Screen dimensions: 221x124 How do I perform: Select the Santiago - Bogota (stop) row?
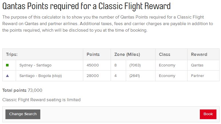[x=111, y=76]
